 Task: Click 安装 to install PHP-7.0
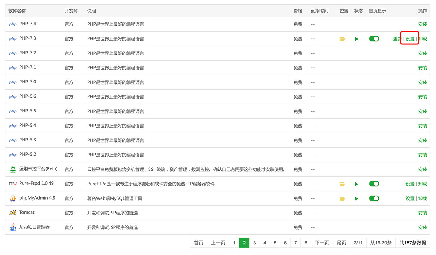point(423,82)
